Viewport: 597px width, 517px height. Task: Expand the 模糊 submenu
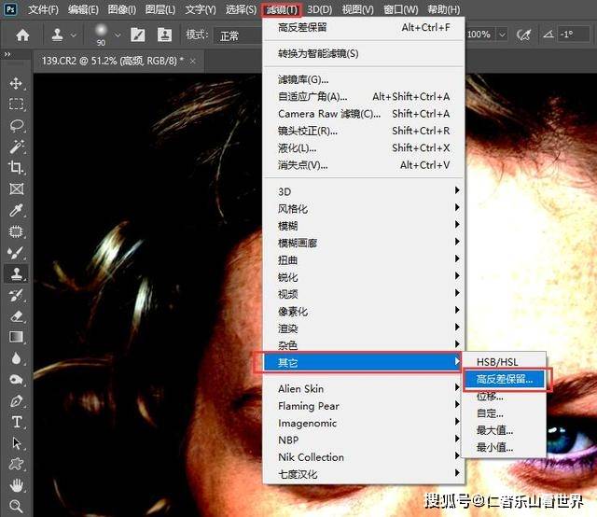click(364, 226)
